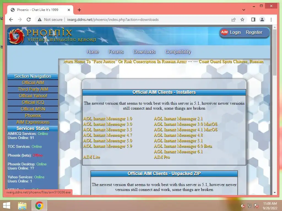This screenshot has height=211, width=282.
Task: Click the Not secure warning icon
Action: [x=40, y=20]
